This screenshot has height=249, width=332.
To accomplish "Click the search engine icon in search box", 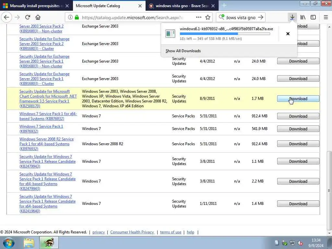I will pyautogui.click(x=221, y=17).
